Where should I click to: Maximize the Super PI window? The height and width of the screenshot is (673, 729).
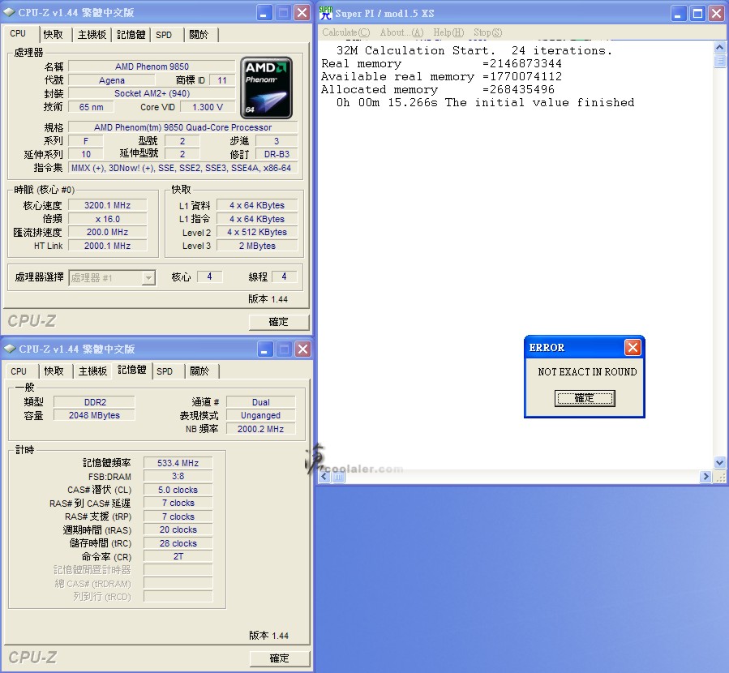coord(698,14)
